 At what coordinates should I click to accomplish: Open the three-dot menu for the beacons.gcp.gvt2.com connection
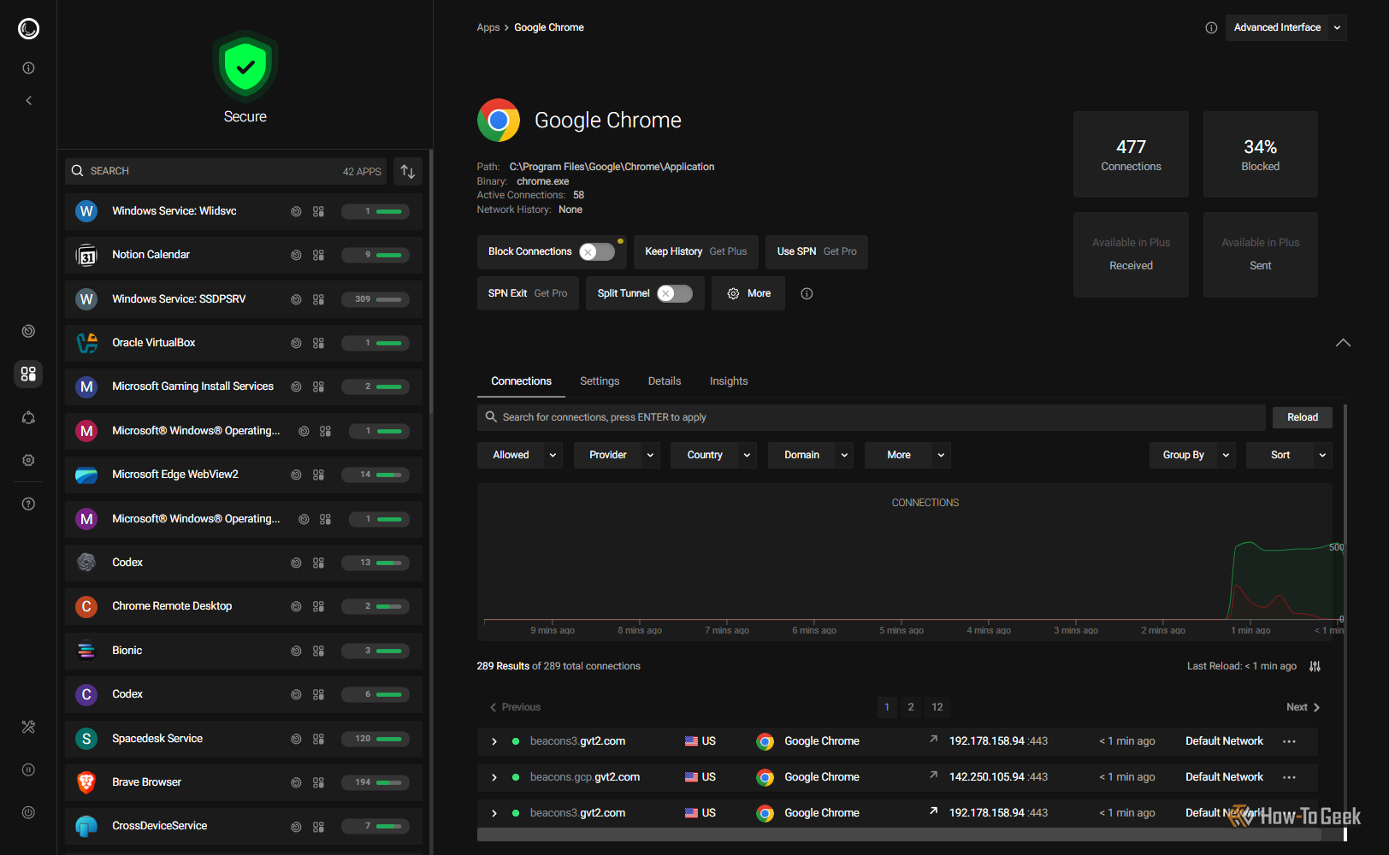1289,777
